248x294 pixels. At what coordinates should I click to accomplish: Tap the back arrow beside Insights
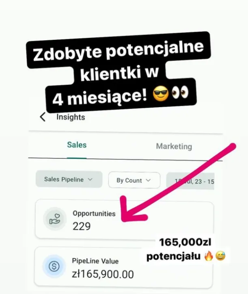click(43, 117)
